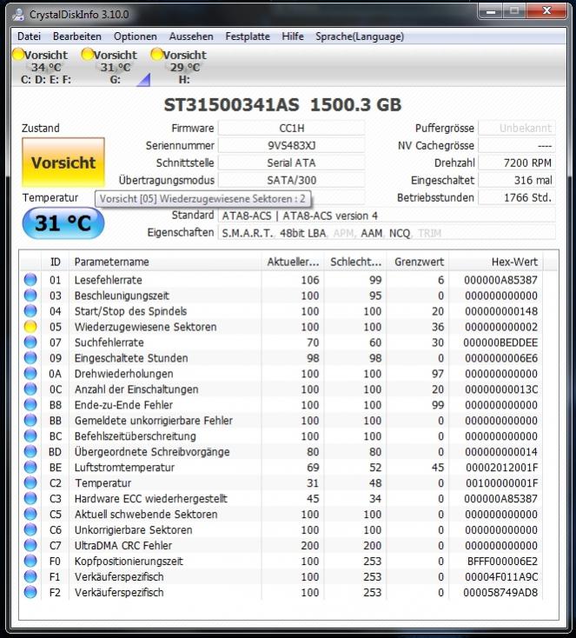The image size is (576, 638).
Task: Click the Firmware field showing CC1H
Action: coord(291,128)
